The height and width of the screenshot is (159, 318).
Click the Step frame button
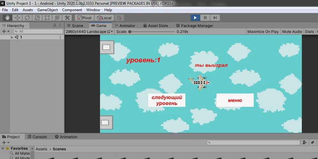pos(215,18)
